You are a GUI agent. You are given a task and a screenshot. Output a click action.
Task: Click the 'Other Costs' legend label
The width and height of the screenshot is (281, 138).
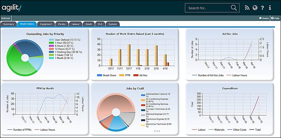(240, 130)
